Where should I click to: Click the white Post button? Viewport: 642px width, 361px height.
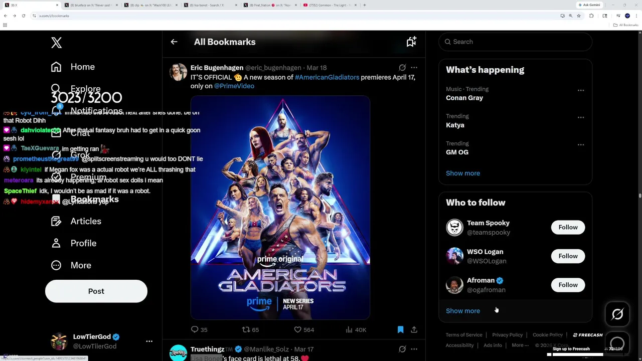pyautogui.click(x=96, y=291)
